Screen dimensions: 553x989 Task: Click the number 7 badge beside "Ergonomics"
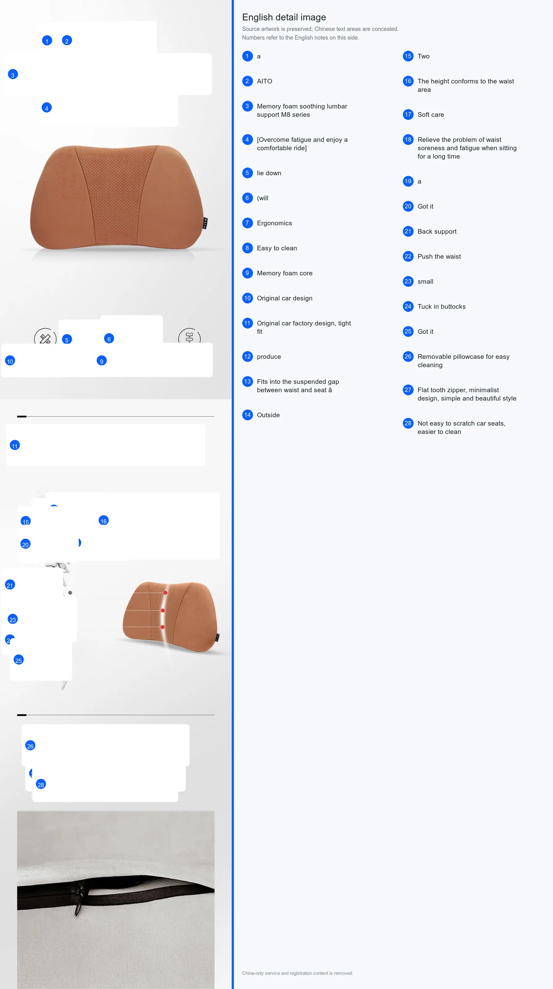(x=247, y=223)
